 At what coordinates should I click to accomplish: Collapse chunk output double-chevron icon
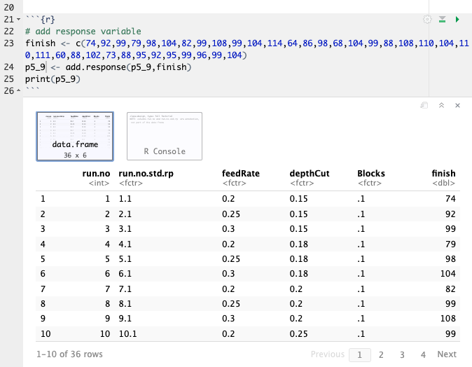coord(441,105)
